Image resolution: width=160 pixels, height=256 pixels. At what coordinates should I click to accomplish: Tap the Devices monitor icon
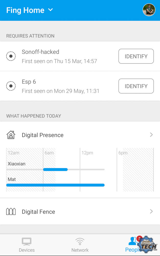[x=27, y=241]
